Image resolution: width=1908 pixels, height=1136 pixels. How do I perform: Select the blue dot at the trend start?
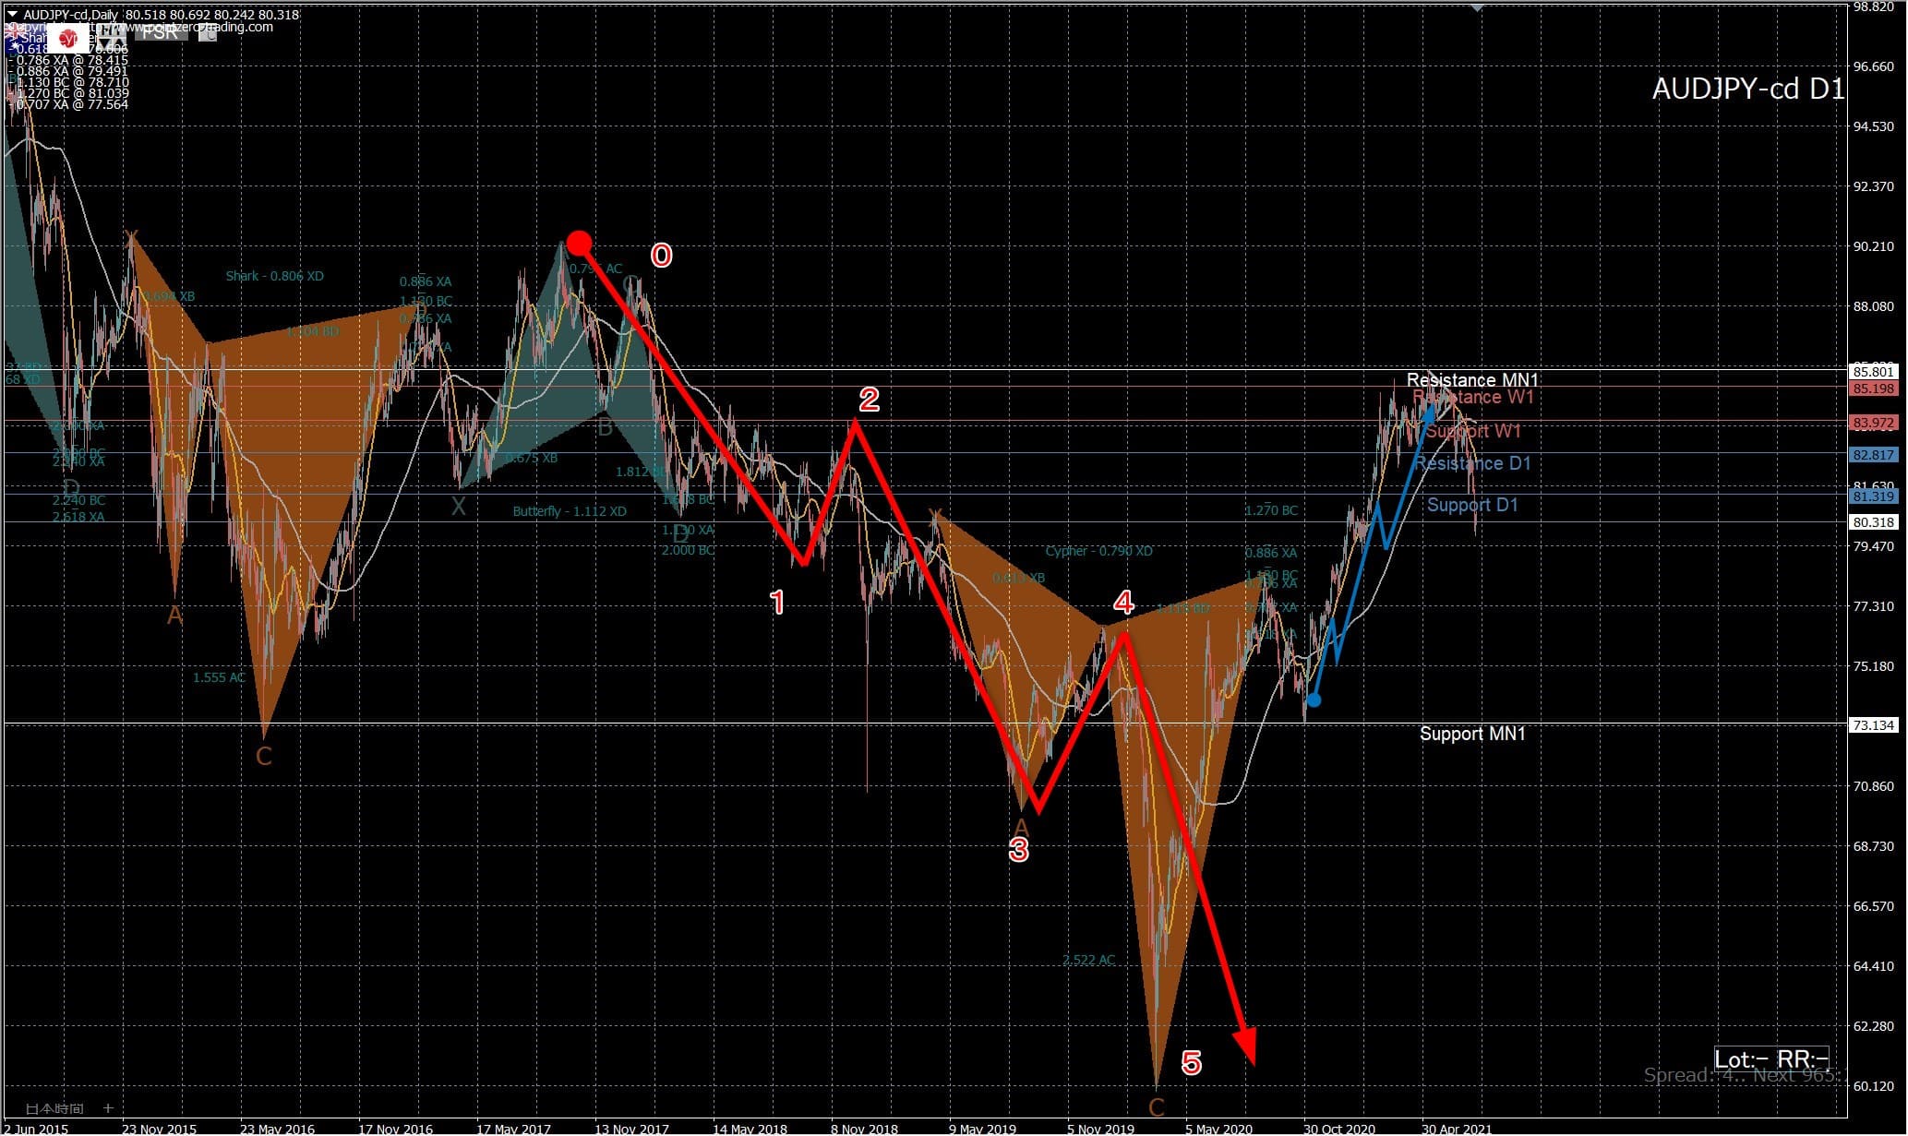click(x=1314, y=700)
